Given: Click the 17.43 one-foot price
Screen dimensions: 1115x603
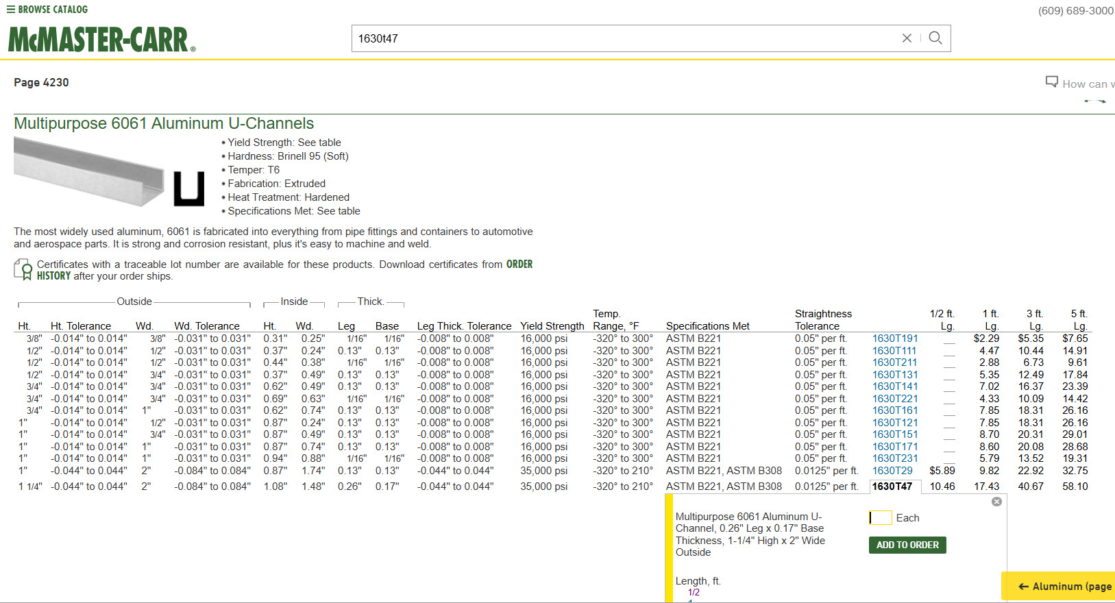Looking at the screenshot, I should point(986,487).
